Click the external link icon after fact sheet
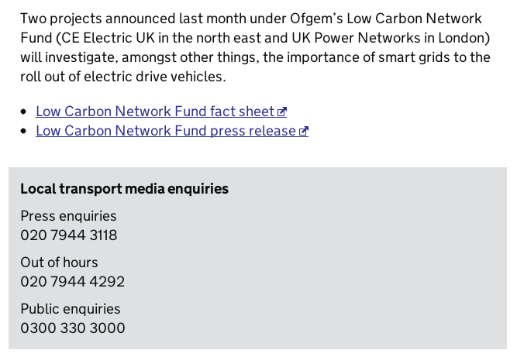The image size is (517, 357). tap(282, 112)
